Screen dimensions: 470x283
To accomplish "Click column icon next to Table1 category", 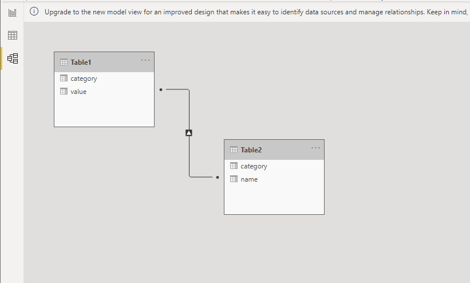I will point(64,78).
